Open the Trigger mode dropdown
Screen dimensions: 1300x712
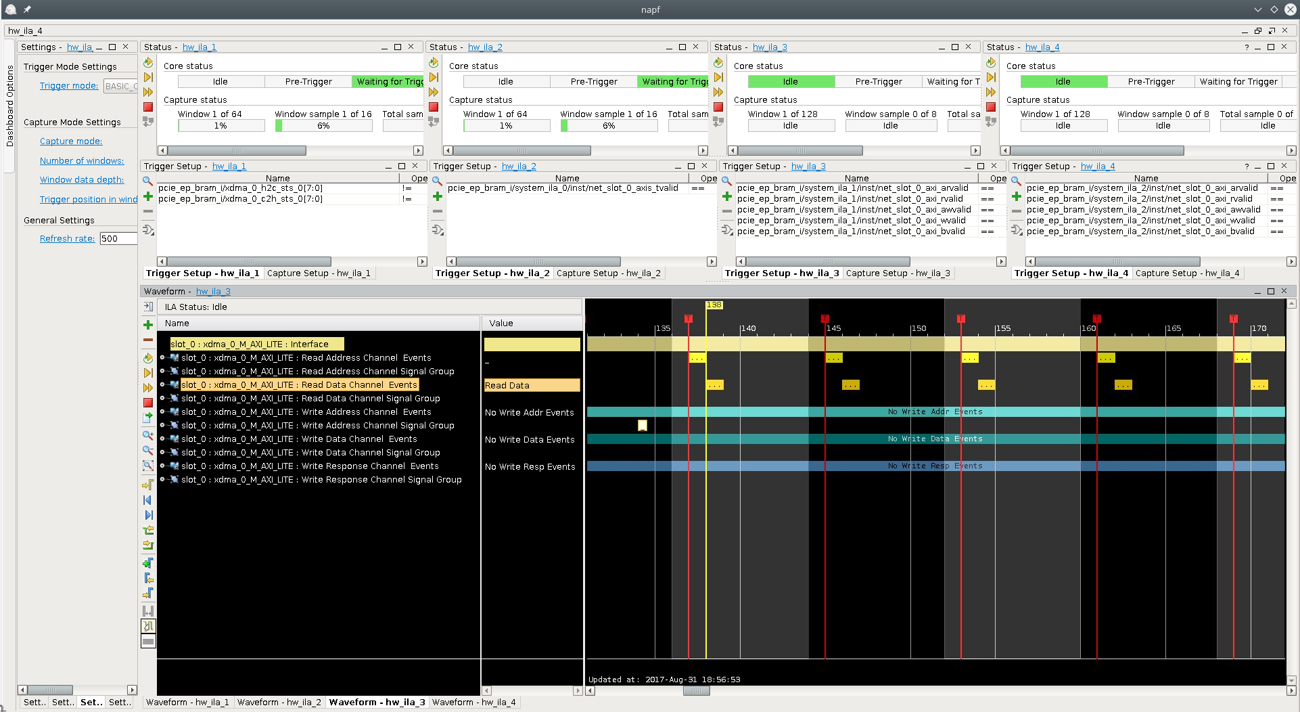tap(120, 86)
